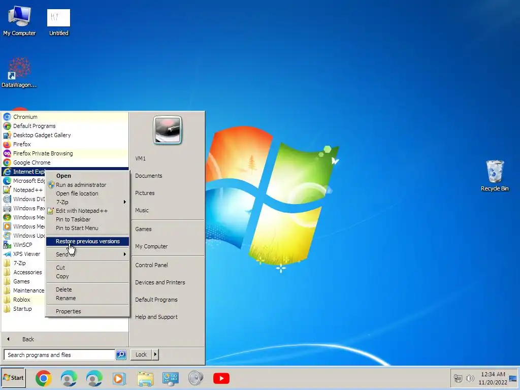The width and height of the screenshot is (520, 390).
Task: Open Documents from Start menu
Action: [149, 176]
